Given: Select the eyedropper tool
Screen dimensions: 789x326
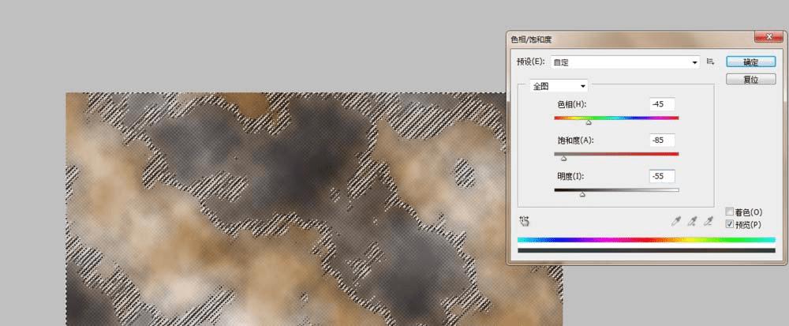Looking at the screenshot, I should pyautogui.click(x=676, y=221).
